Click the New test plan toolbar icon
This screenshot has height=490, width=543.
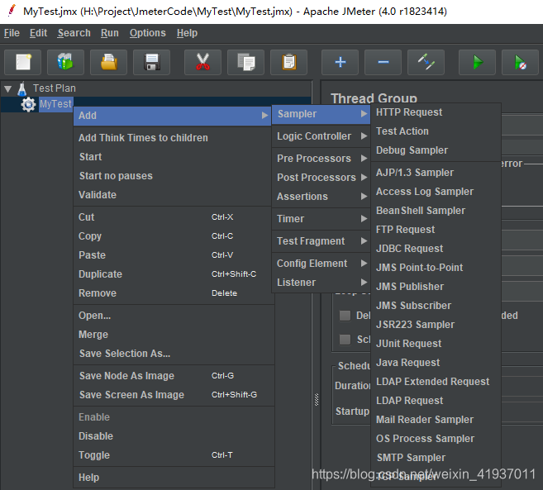(23, 62)
